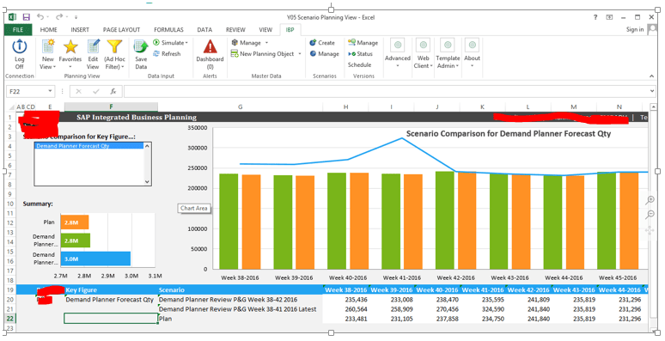The height and width of the screenshot is (341, 665).
Task: Collapse the ribbon with the arrow
Action: [x=651, y=76]
